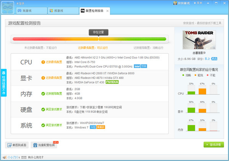Click text 本机: NVIDIA GeForce GT 430
This screenshot has height=161, width=229.
point(85,82)
